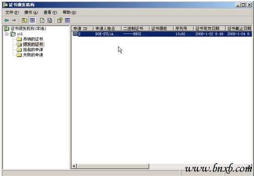254x176 pixels.
Task: Select 证书颁发机构(本地) root label
Action: coord(28,28)
